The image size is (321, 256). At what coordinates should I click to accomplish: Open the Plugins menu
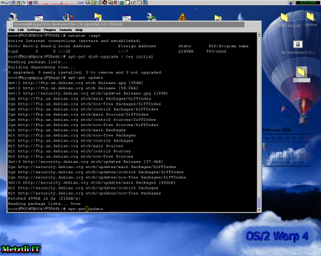click(x=50, y=30)
